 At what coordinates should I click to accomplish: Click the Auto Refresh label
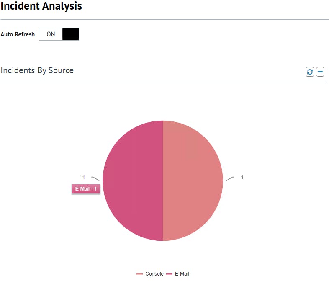(x=18, y=34)
